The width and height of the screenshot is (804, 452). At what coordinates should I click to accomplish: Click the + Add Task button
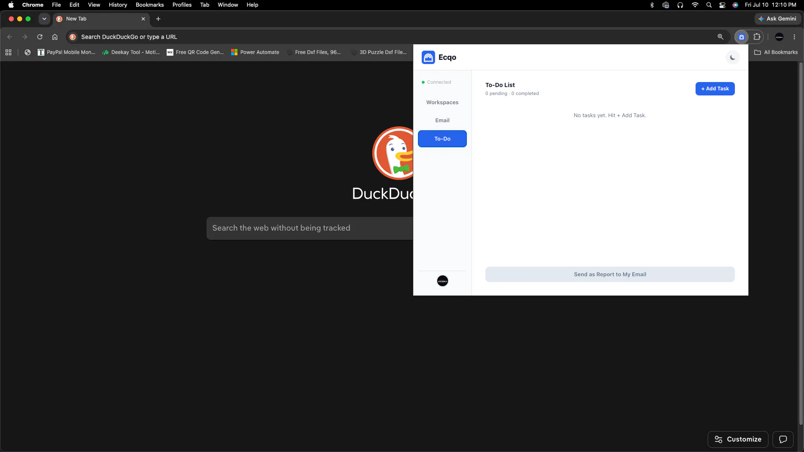(715, 89)
